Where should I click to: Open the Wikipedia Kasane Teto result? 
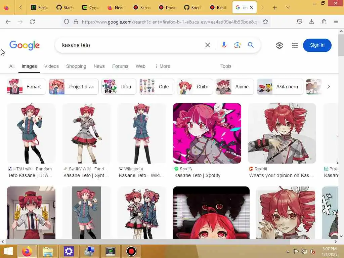click(141, 175)
